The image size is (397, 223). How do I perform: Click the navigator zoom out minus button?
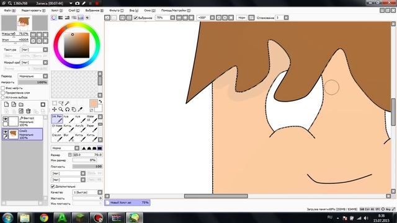[33, 35]
